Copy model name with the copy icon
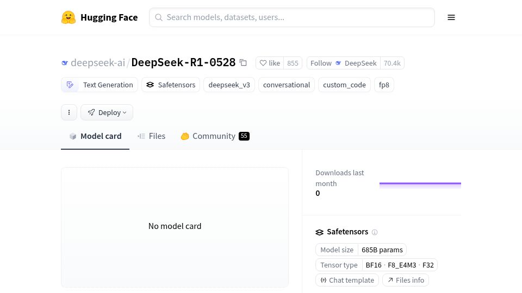 point(243,62)
